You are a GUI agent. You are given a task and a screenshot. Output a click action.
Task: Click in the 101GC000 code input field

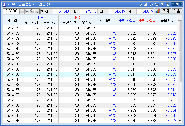[11, 11]
